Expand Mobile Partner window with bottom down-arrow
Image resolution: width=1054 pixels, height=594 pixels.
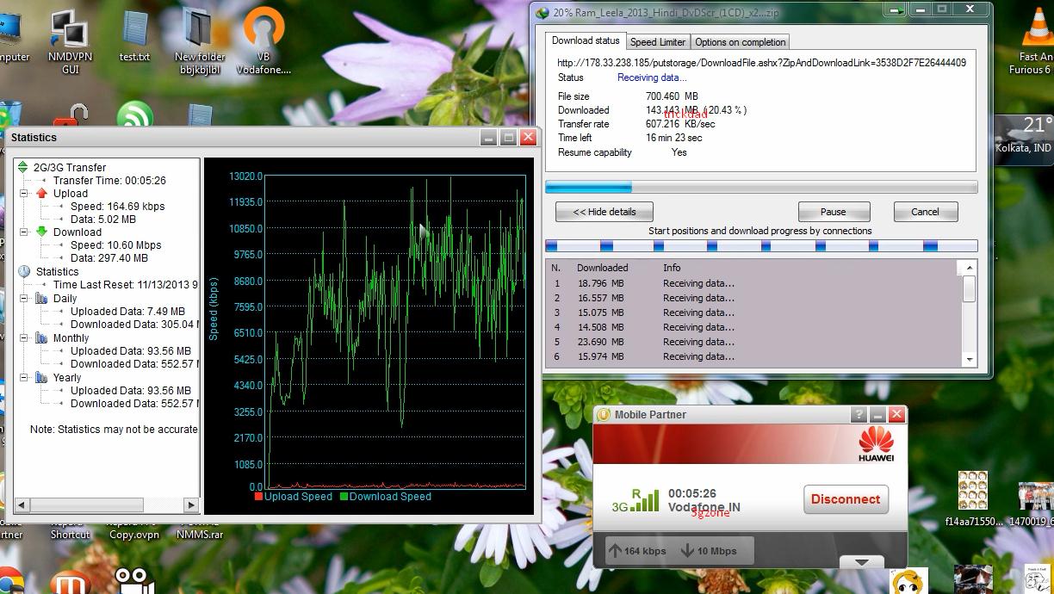(x=862, y=562)
